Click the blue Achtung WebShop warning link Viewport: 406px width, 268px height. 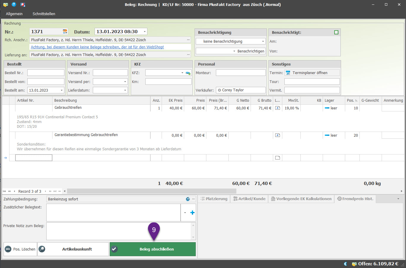(x=97, y=47)
